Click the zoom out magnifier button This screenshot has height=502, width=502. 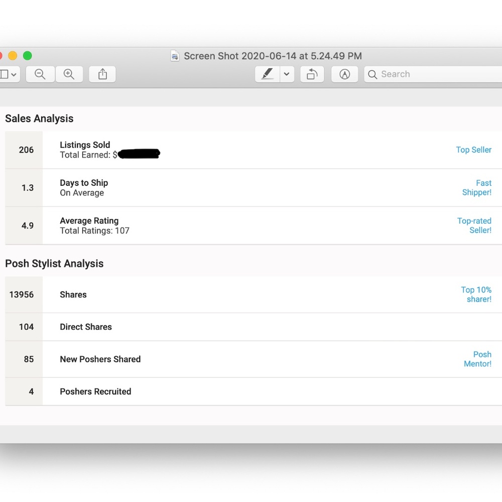point(40,74)
